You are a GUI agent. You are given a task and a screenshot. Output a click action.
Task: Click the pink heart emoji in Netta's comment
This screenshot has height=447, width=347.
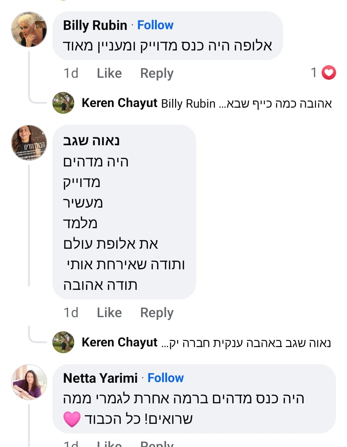click(x=72, y=419)
